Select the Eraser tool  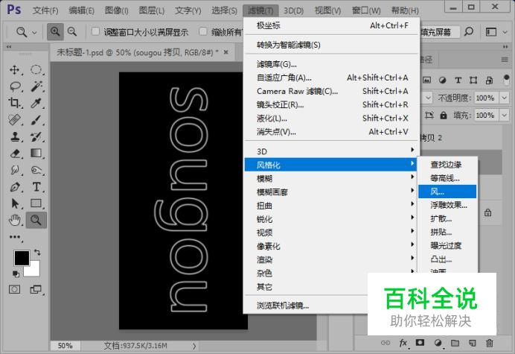[14, 154]
